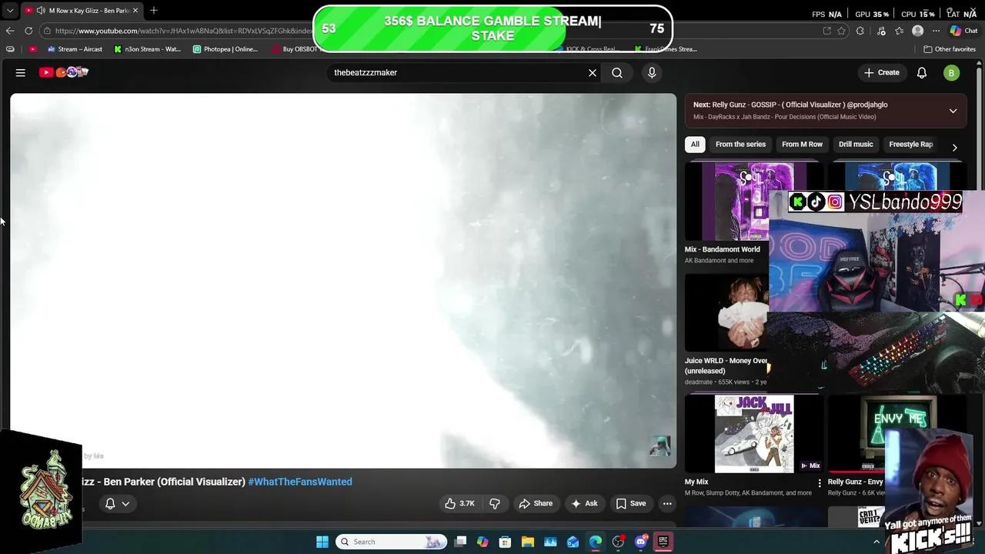
Task: Select the All filter chip
Action: click(695, 144)
